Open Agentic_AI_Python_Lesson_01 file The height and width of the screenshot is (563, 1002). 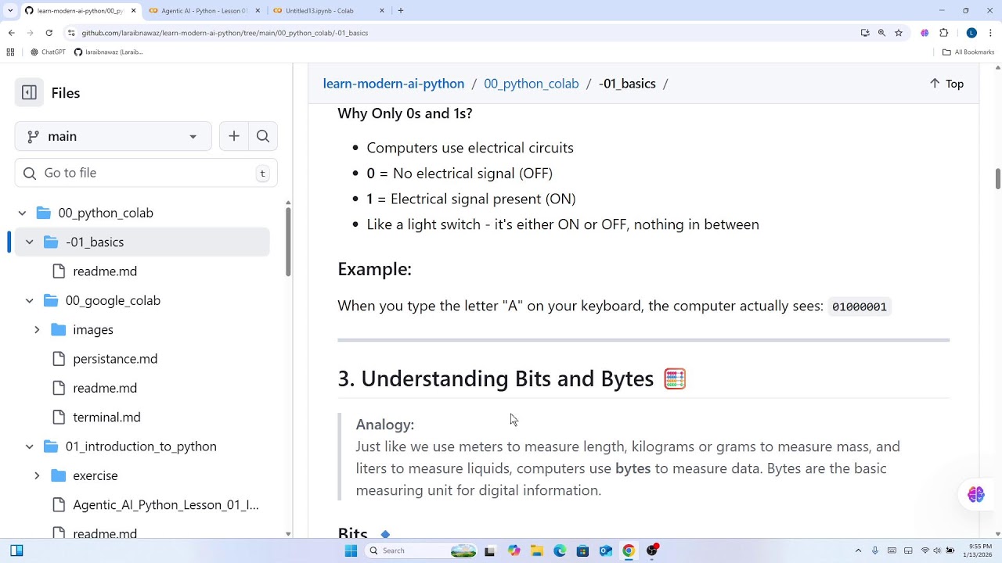[165, 504]
